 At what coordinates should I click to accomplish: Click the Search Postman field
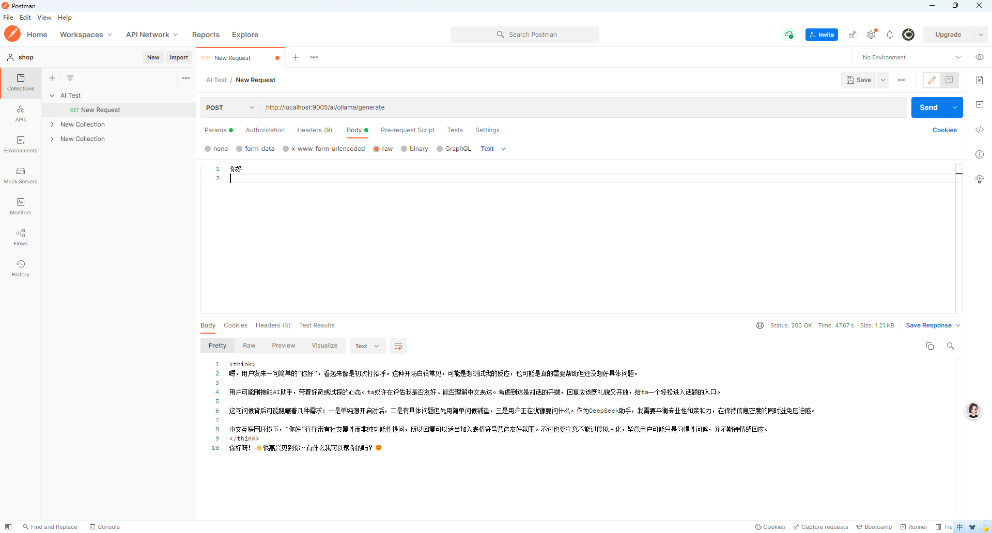525,35
